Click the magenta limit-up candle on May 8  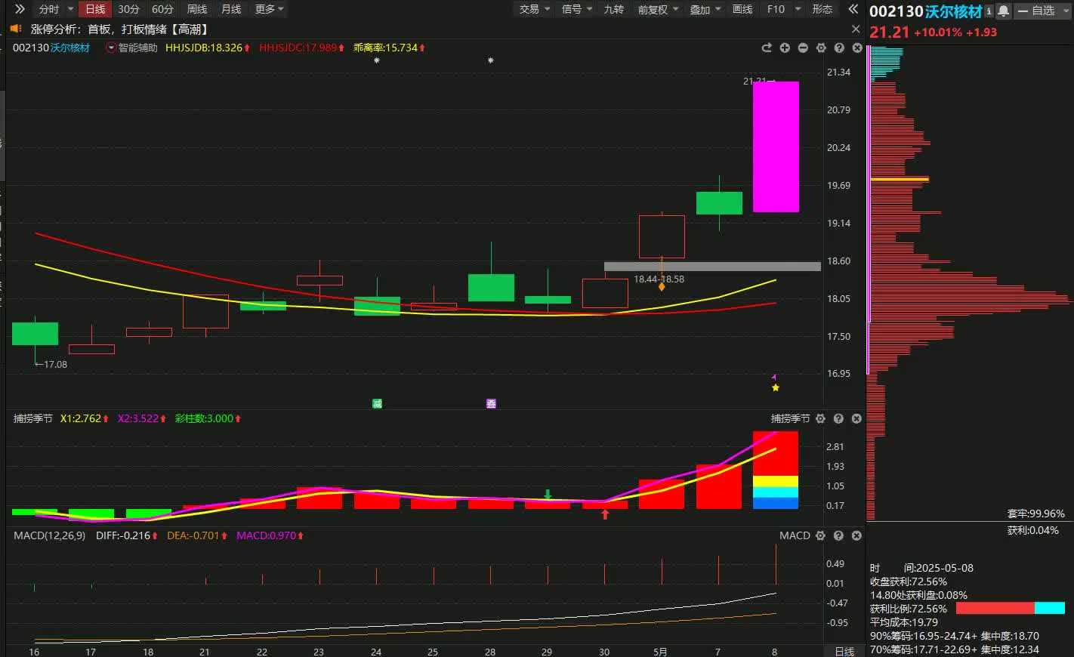[x=776, y=147]
